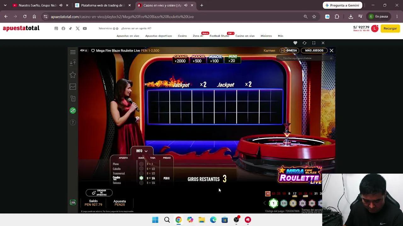Click the Saldo PEN 927.79 balance

pos(93,203)
